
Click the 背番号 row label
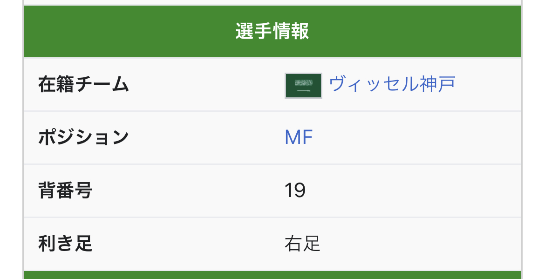65,191
